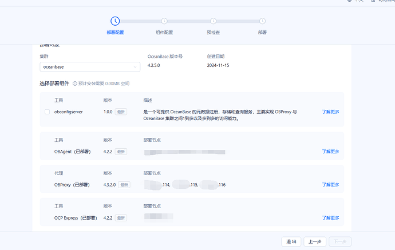Image resolution: width=395 pixels, height=250 pixels.
Task: Click the OceanBase version value 4.2.5.0
Action: (153, 65)
